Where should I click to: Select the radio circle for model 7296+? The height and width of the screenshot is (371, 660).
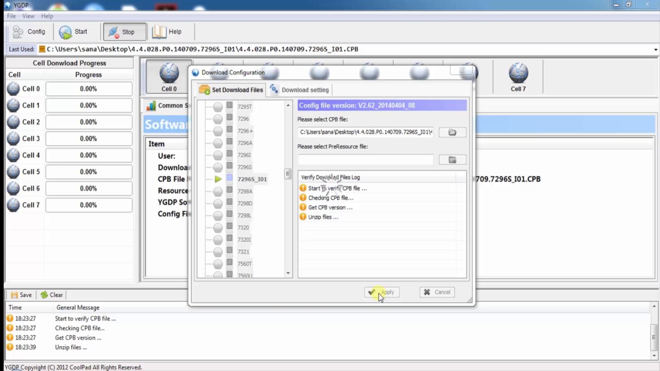click(218, 131)
